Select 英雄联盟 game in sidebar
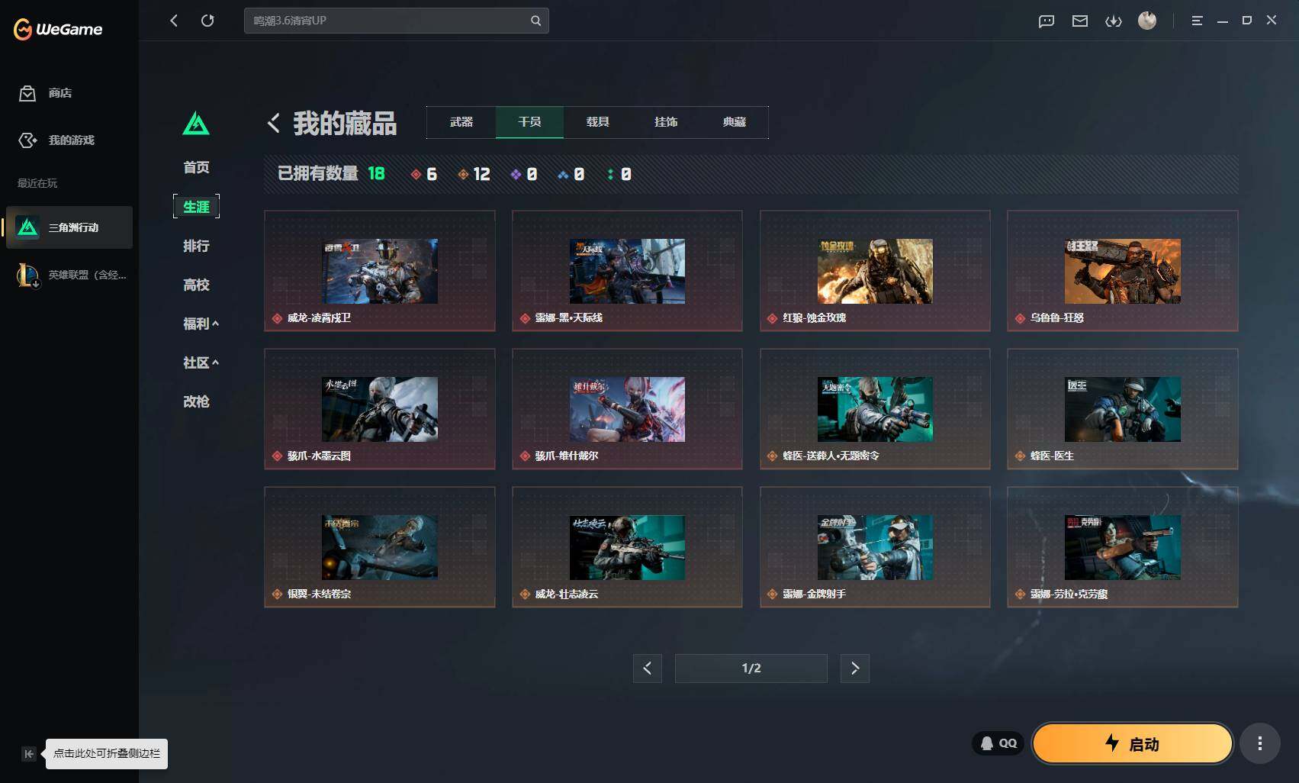Image resolution: width=1299 pixels, height=783 pixels. (x=69, y=275)
